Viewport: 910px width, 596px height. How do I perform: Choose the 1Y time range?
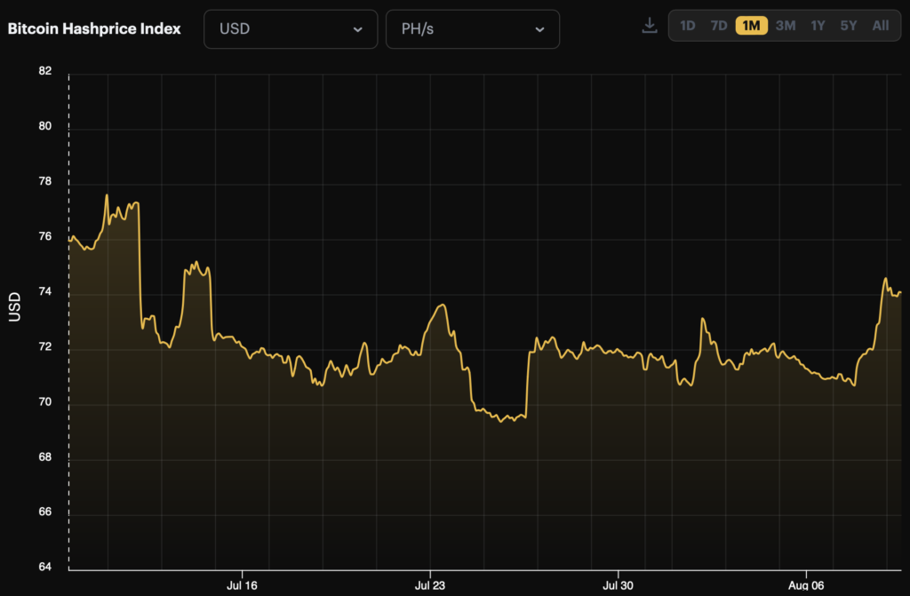(x=818, y=26)
